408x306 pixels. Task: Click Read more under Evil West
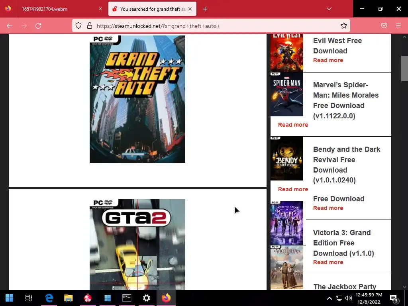[328, 60]
